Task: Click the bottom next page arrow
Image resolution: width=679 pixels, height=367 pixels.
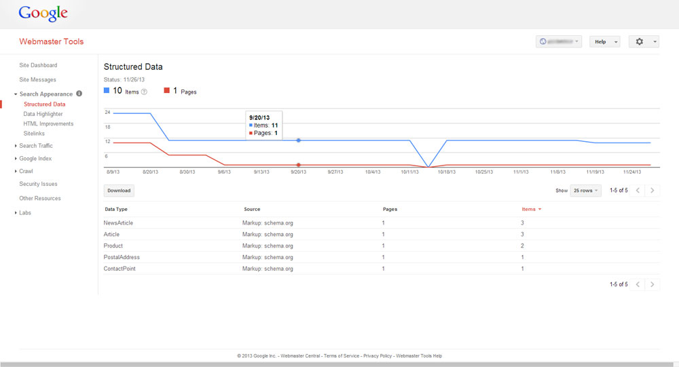Action: (652, 284)
